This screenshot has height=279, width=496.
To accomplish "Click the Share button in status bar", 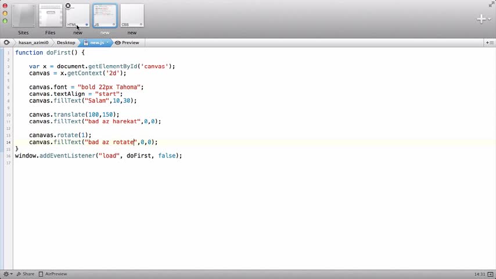I will coord(26,274).
